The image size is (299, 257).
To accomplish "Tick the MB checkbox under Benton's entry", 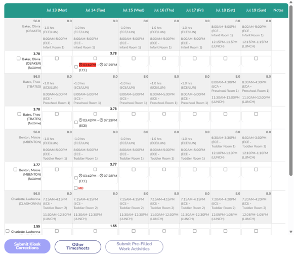I will 76,188.
